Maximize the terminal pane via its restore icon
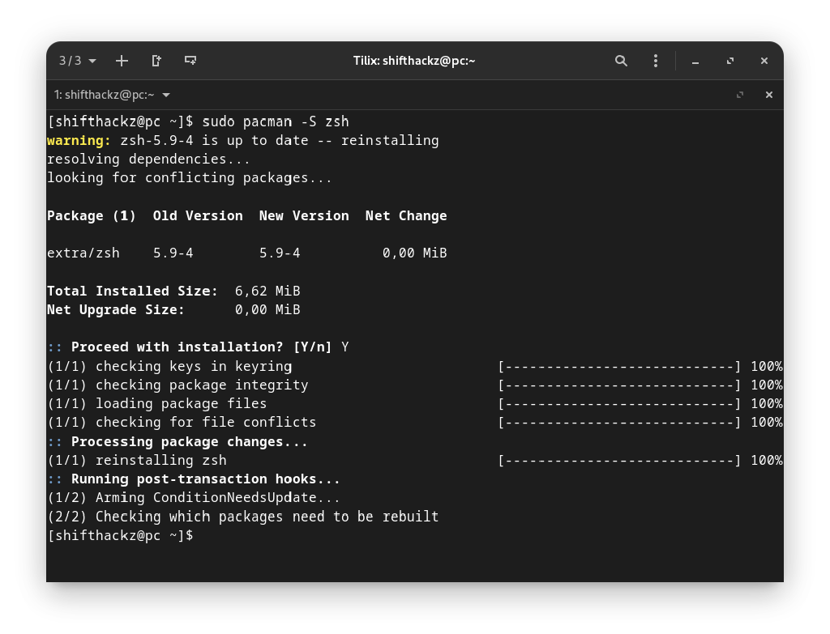 740,95
